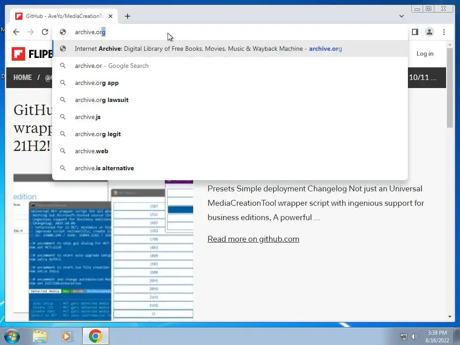
Task: Click the search icon beside archive.web
Action: pyautogui.click(x=63, y=151)
